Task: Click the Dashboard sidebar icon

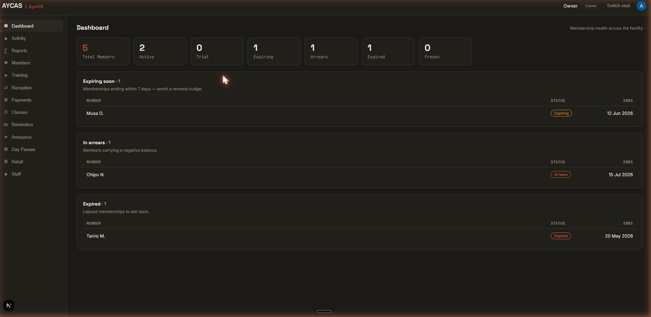Action: [x=6, y=26]
